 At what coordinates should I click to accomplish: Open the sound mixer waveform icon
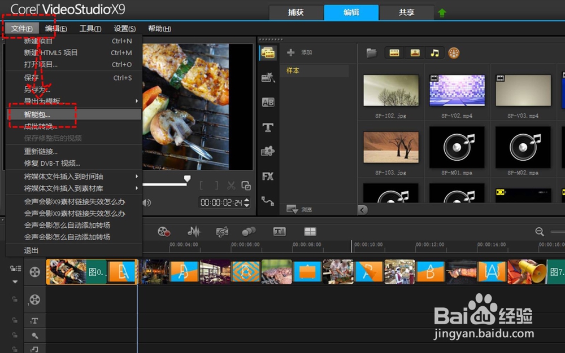pos(194,232)
